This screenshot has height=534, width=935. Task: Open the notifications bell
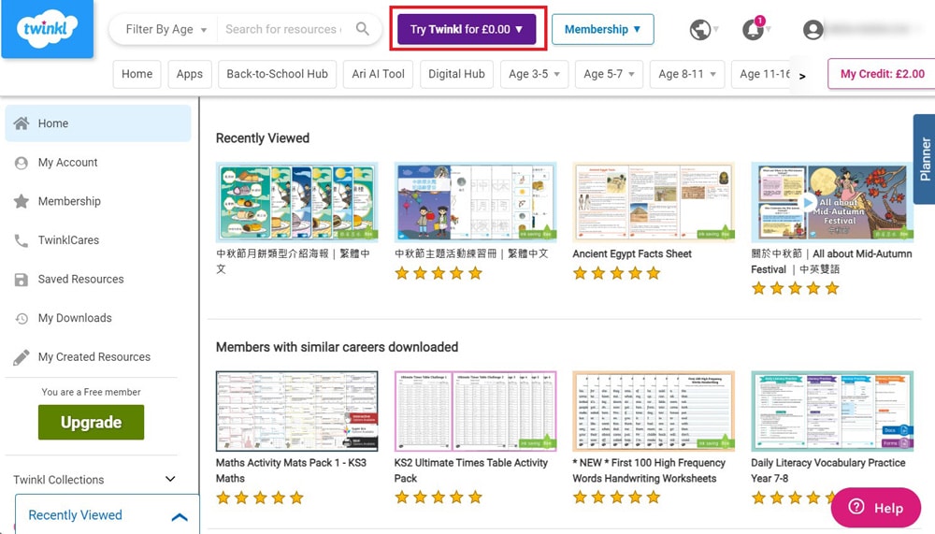[753, 29]
